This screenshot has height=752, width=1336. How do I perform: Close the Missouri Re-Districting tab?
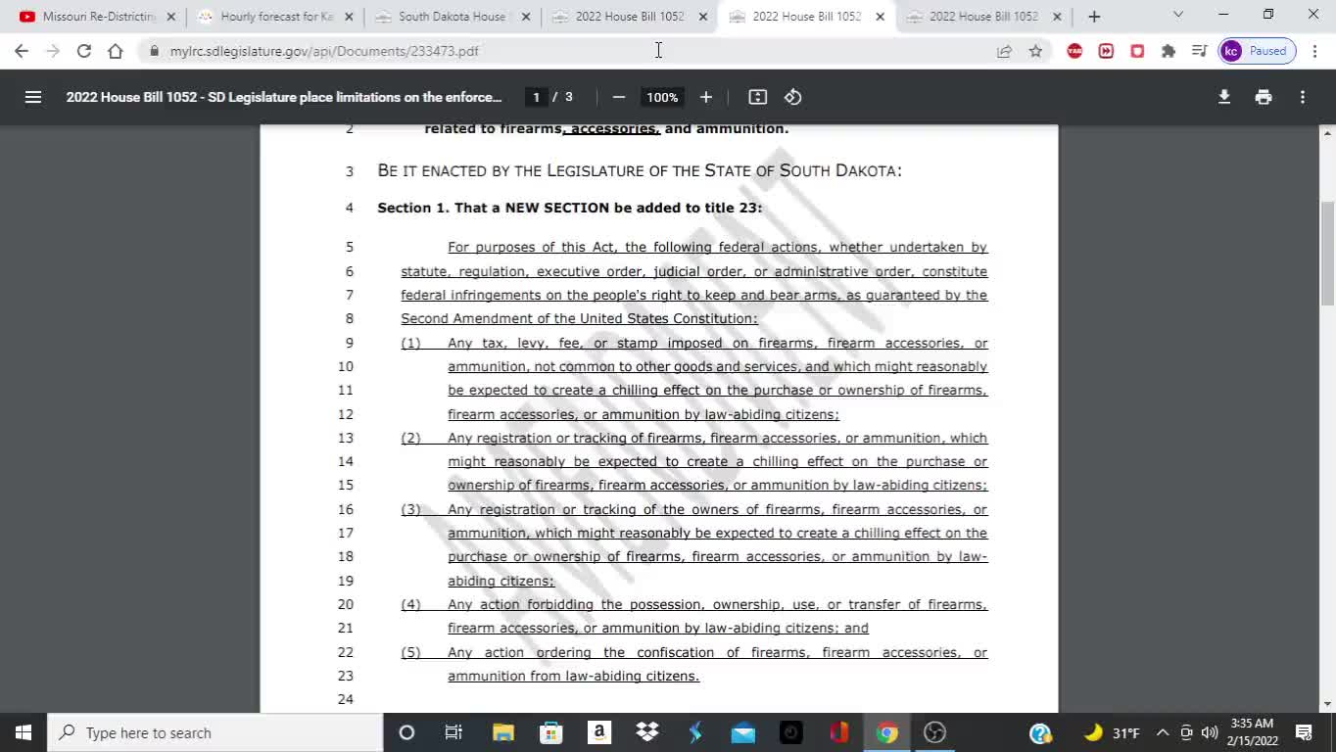point(171,17)
